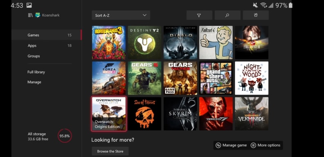Viewport: 324px width, 157px height.
Task: Click the Games count 15
Action: (x=70, y=35)
